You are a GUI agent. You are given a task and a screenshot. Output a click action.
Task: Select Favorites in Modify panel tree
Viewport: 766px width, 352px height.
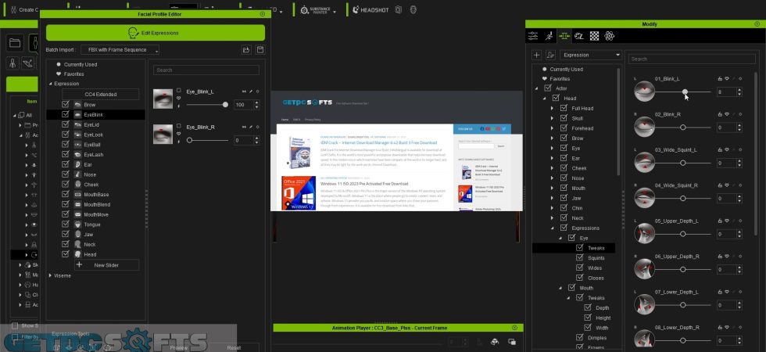point(560,79)
